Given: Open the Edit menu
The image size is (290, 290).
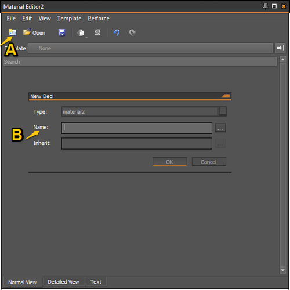Looking at the screenshot, I should 27,19.
